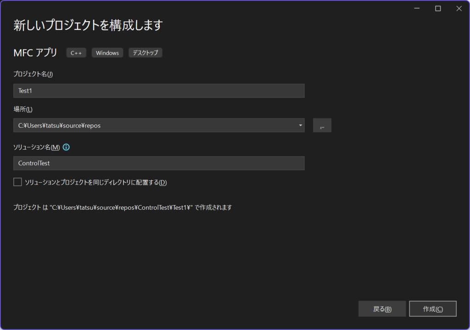Viewport: 470px width, 330px height.
Task: Click the MFC アプリ template name
Action: coord(35,53)
